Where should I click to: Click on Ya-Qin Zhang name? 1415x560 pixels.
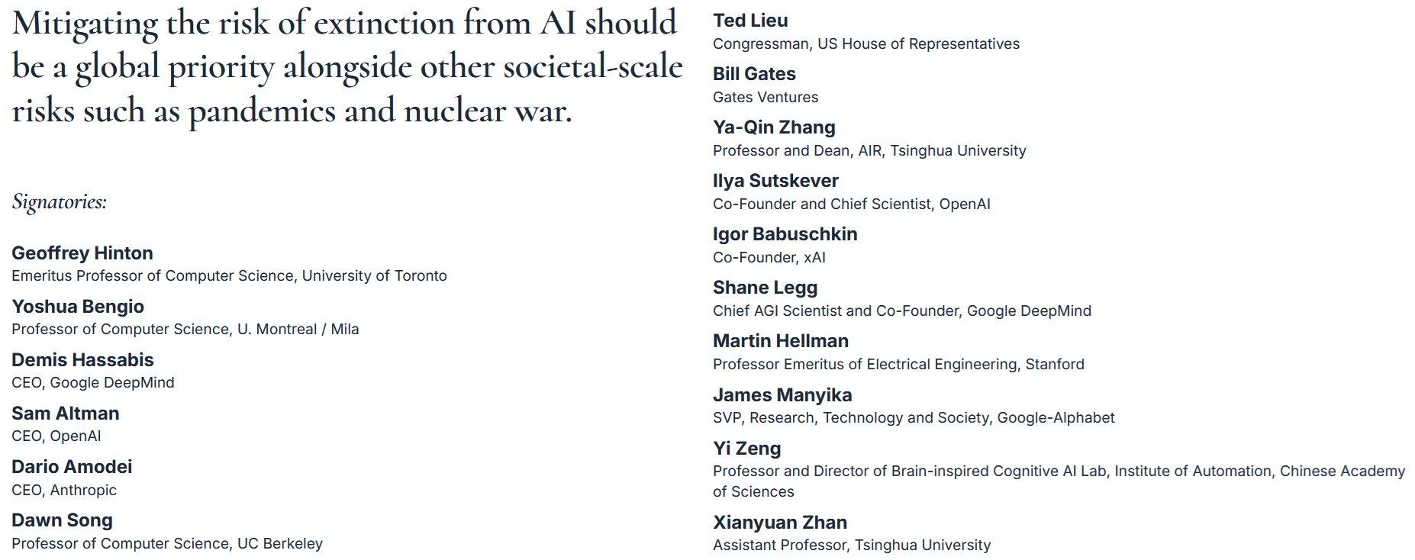(774, 127)
